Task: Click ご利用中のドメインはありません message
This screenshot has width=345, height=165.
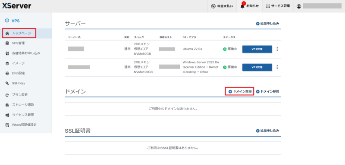Action: [173, 109]
